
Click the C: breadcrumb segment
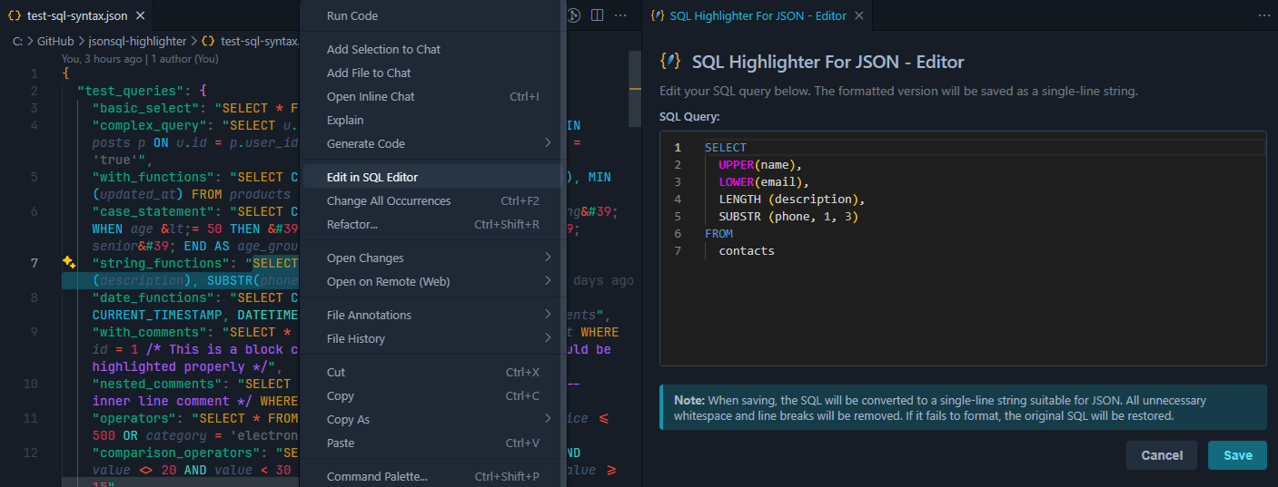[x=18, y=41]
